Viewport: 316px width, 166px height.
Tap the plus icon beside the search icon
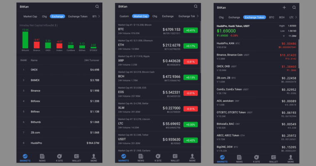point(284,7)
